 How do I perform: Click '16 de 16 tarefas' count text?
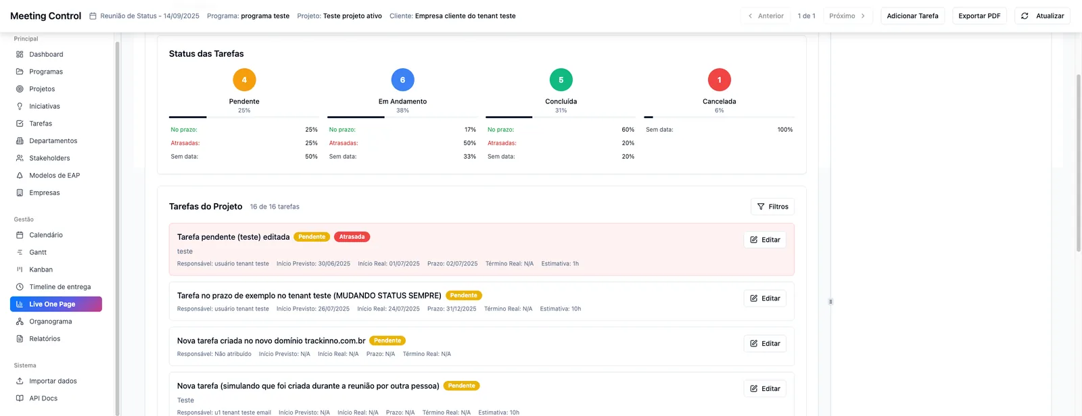pyautogui.click(x=275, y=207)
